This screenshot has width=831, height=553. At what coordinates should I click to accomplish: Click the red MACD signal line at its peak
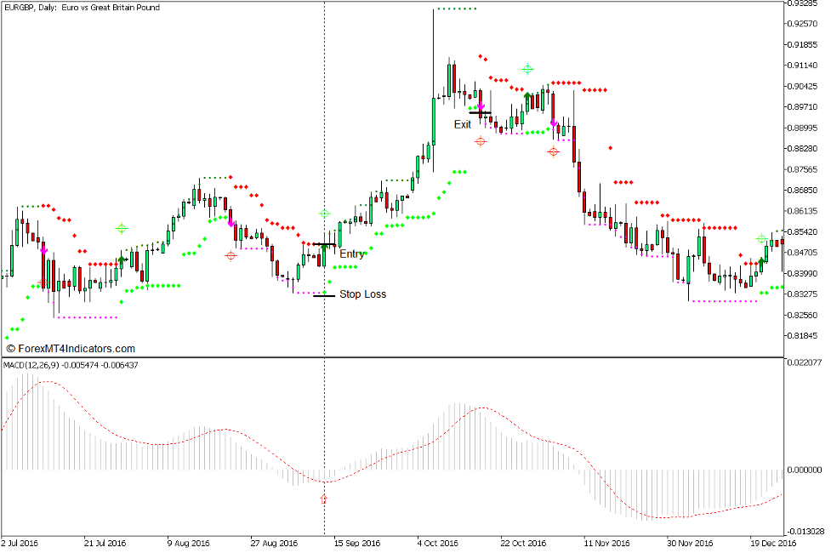pos(45,382)
